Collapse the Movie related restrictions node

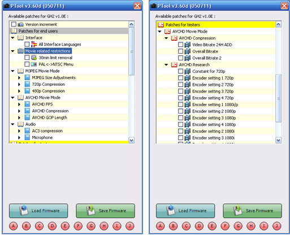13,51
